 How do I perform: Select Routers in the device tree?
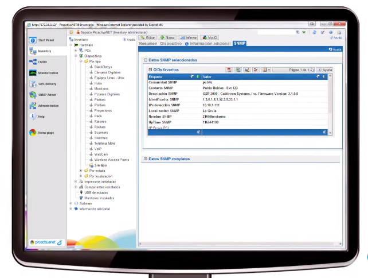100,126
